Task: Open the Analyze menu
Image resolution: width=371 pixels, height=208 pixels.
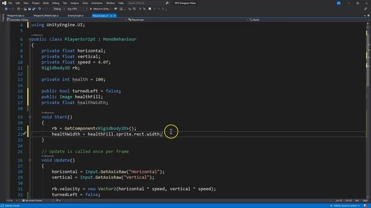Action: point(75,3)
